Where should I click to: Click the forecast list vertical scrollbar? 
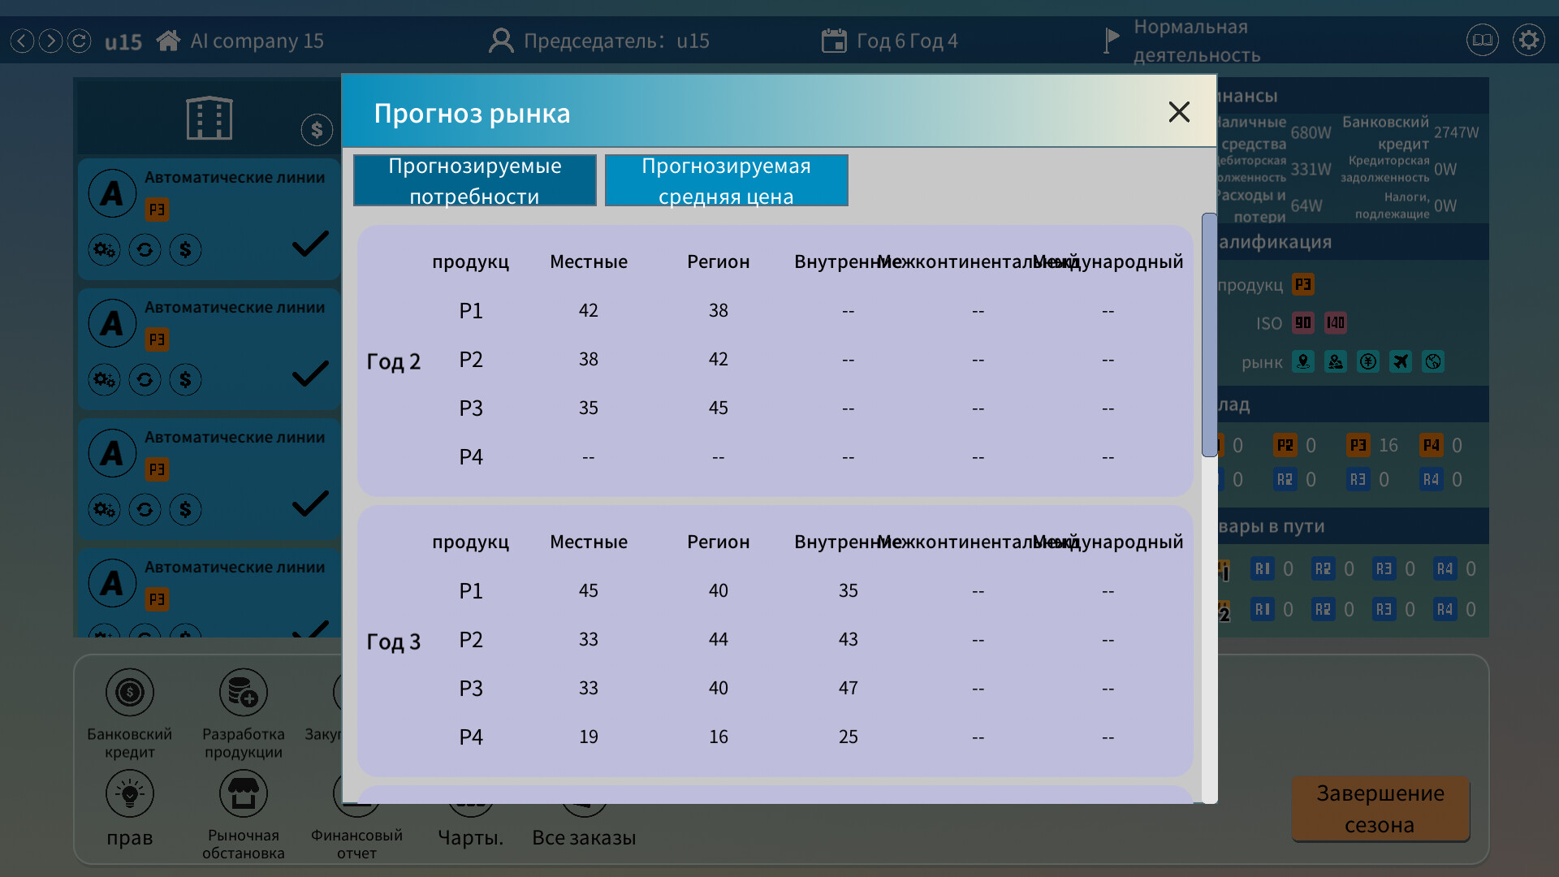(x=1209, y=335)
